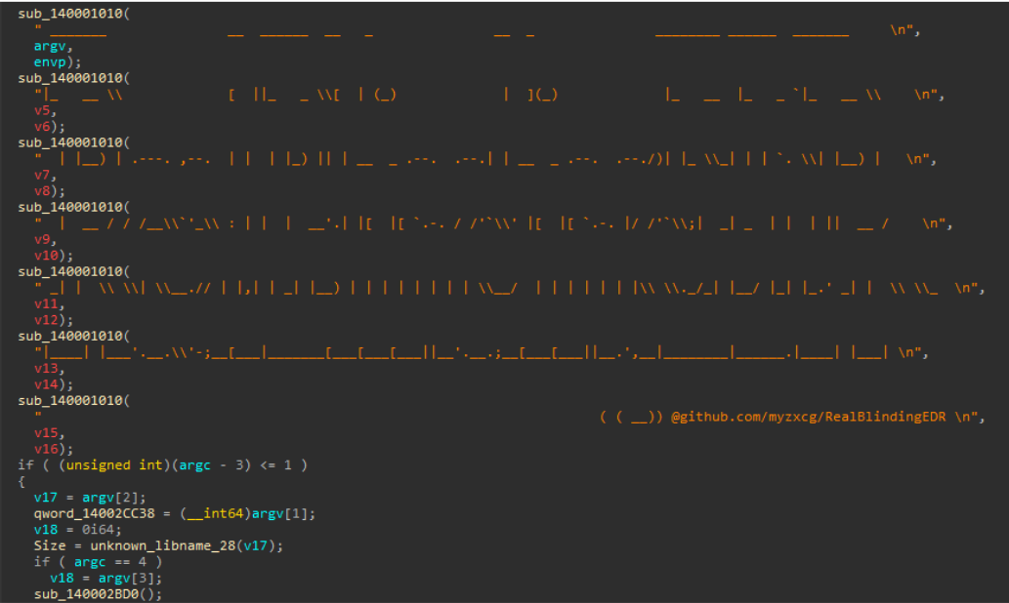Click the sub_140002BD0 function call
Viewport: 1009px width, 603px height.
94,593
